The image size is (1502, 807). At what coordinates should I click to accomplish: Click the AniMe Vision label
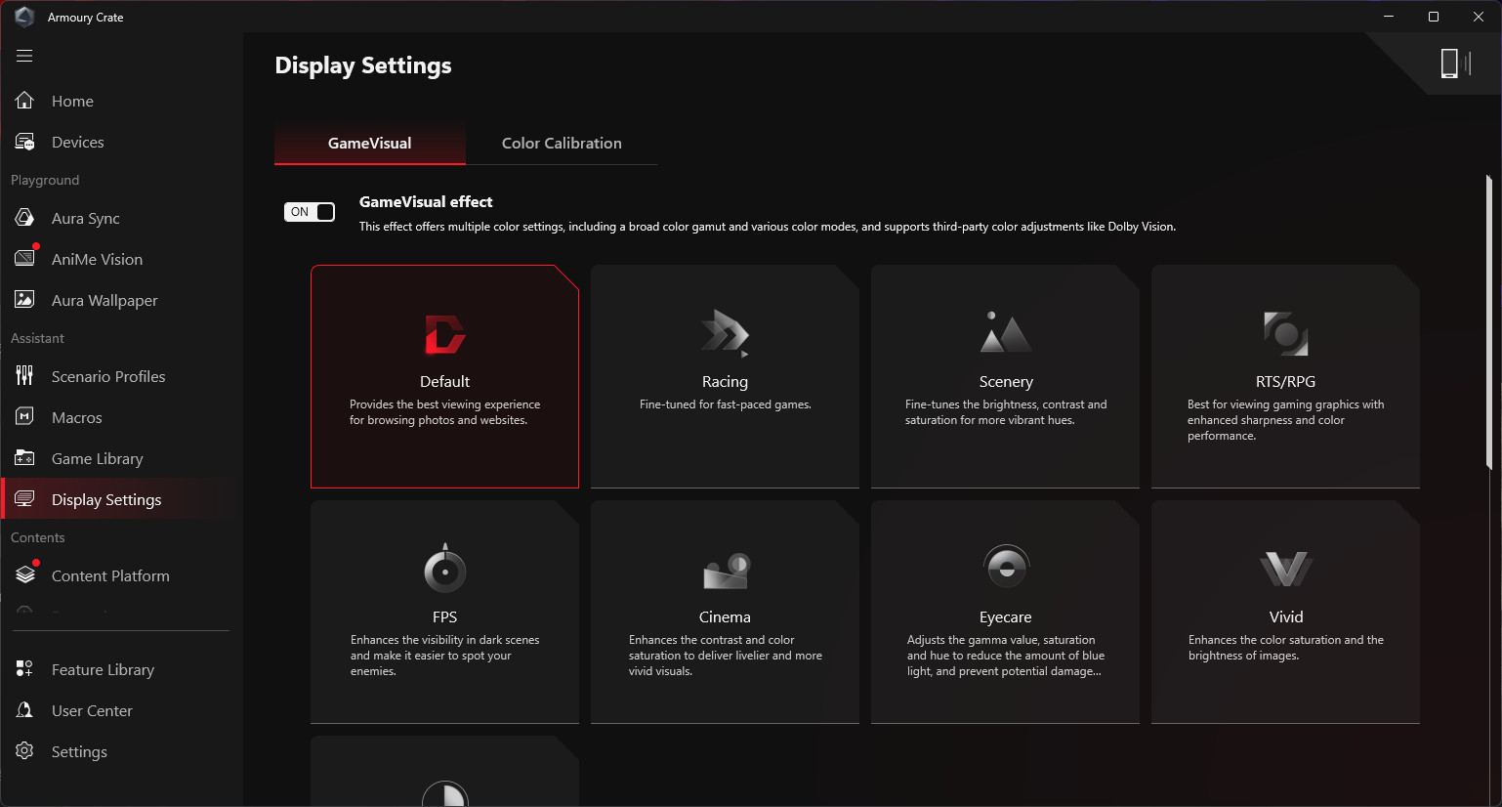pos(97,260)
